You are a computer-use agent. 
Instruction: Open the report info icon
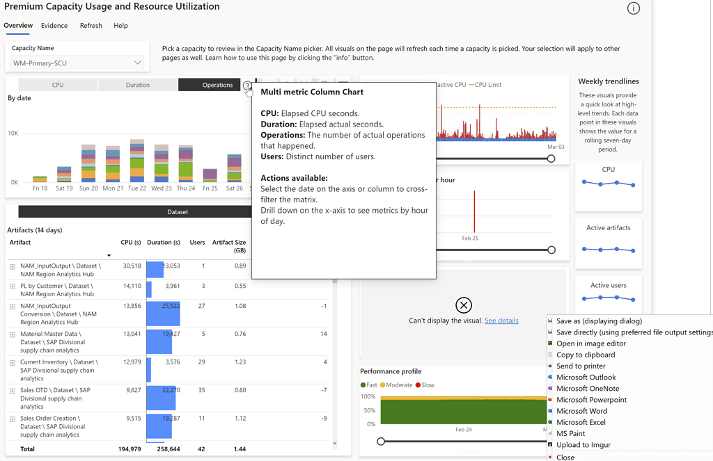[633, 8]
